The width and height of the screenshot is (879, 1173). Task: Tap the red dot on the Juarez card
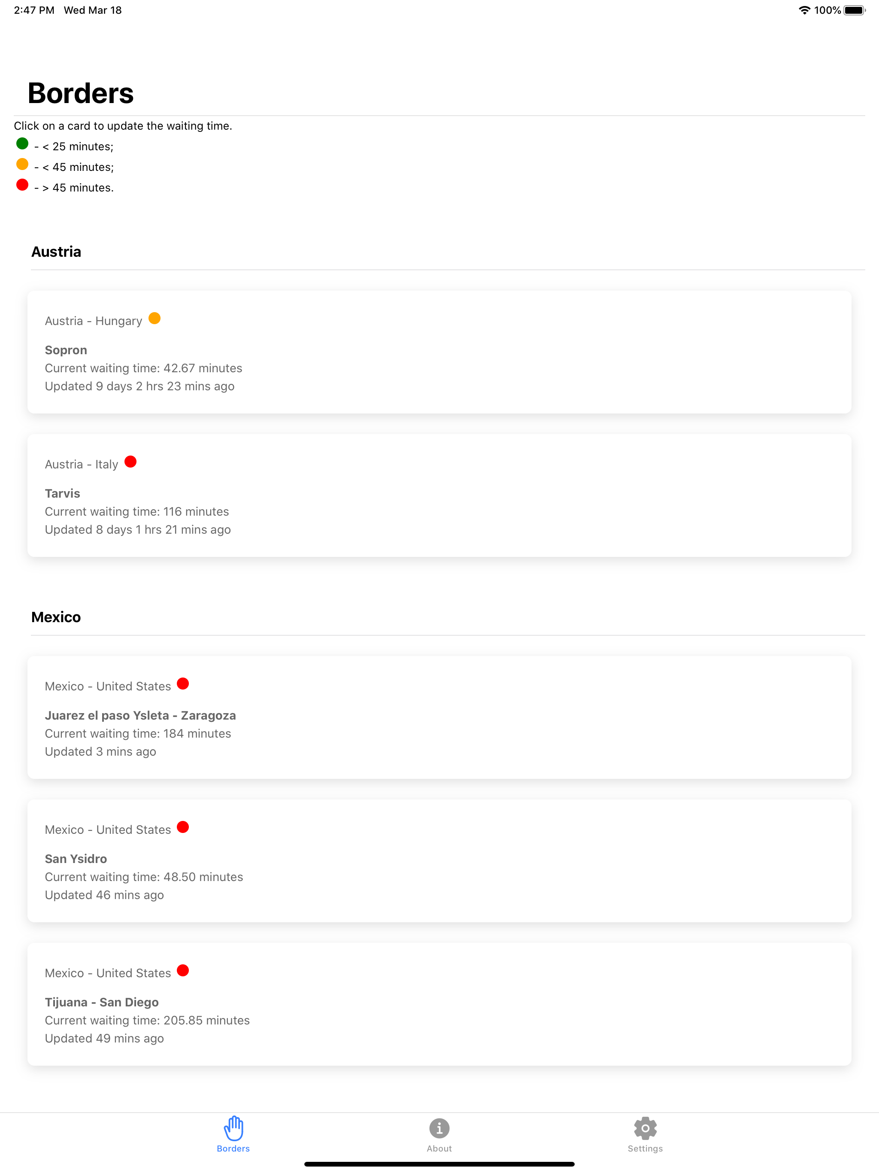[183, 684]
